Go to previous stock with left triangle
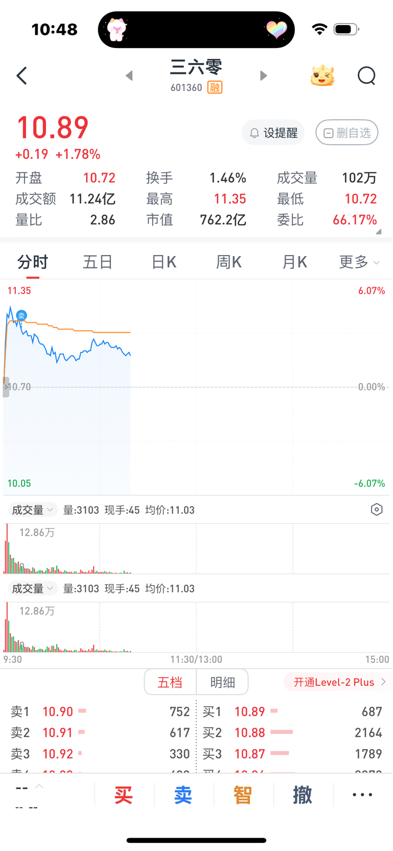 tap(129, 76)
